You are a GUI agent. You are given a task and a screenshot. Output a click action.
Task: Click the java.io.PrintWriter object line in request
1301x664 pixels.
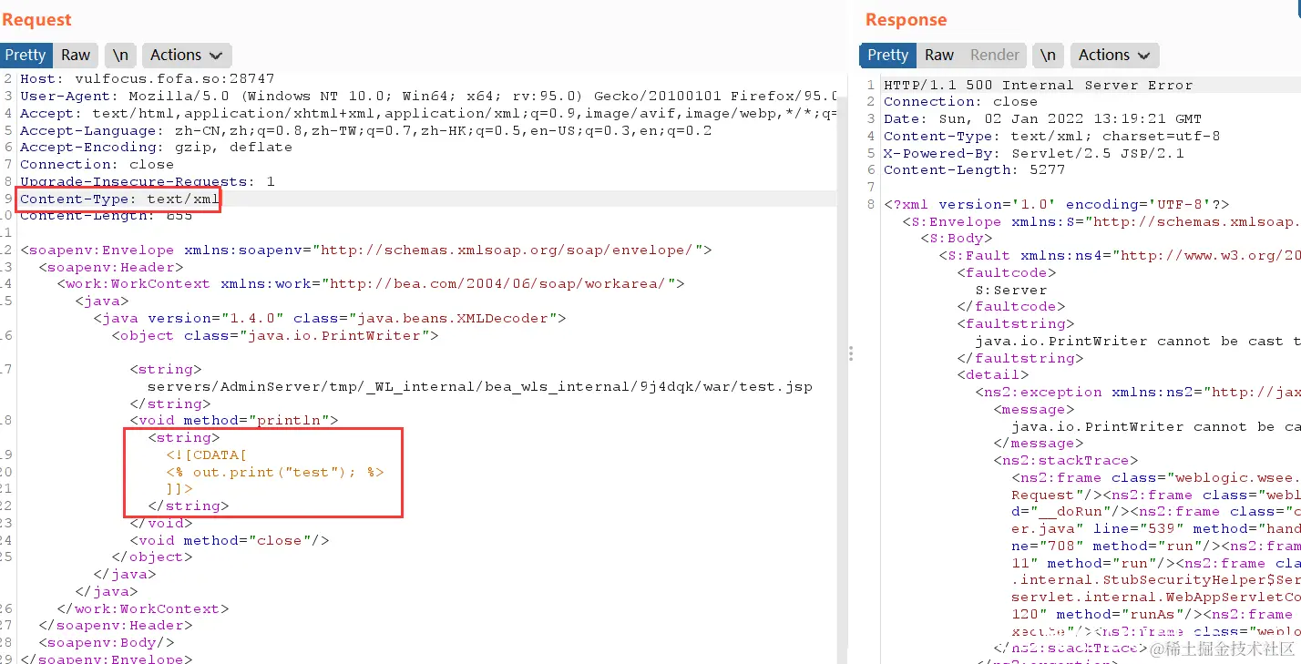[x=274, y=335]
